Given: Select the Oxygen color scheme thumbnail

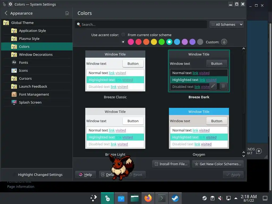Looking at the screenshot, I should [199, 128].
